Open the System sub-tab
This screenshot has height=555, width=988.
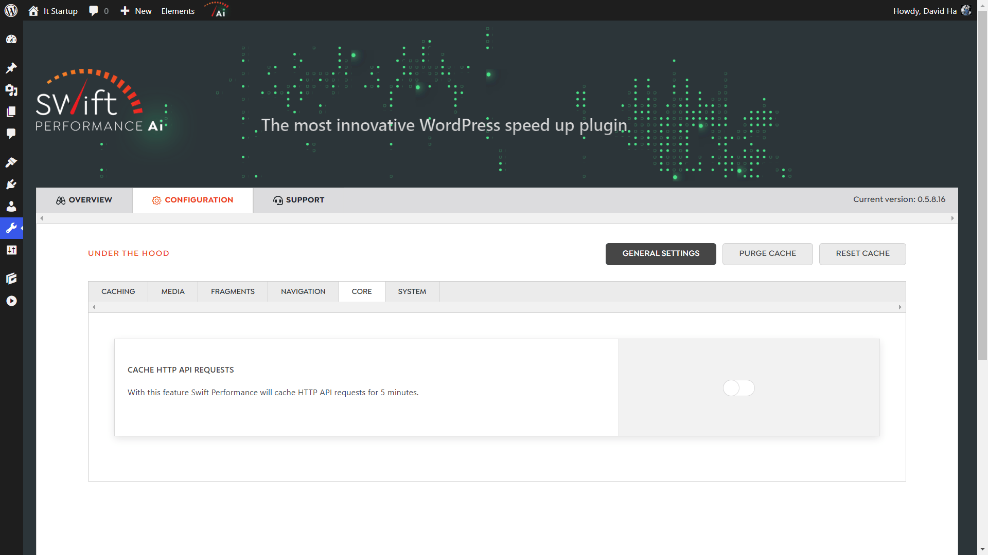tap(412, 291)
